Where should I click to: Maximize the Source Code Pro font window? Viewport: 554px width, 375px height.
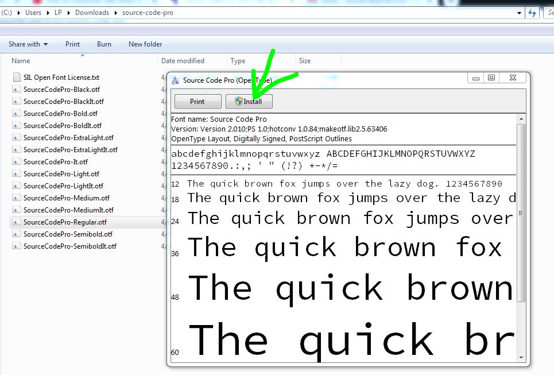[x=491, y=78]
